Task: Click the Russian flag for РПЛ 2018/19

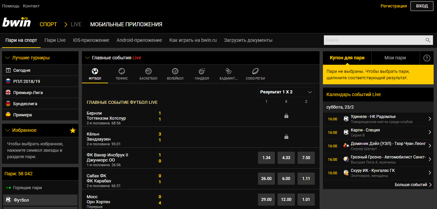Action: pos(8,81)
